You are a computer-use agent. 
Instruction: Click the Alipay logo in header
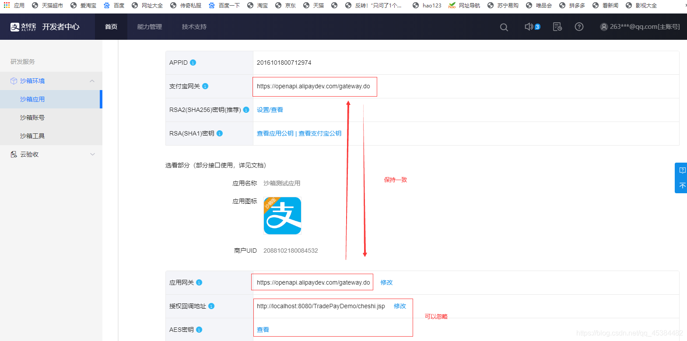pos(23,27)
